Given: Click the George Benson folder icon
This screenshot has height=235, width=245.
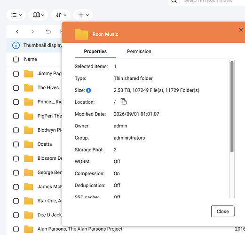Looking at the screenshot, I should (29, 172).
